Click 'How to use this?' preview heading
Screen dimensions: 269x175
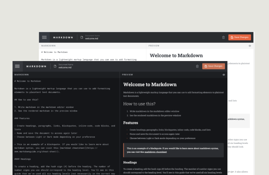[x=139, y=104]
